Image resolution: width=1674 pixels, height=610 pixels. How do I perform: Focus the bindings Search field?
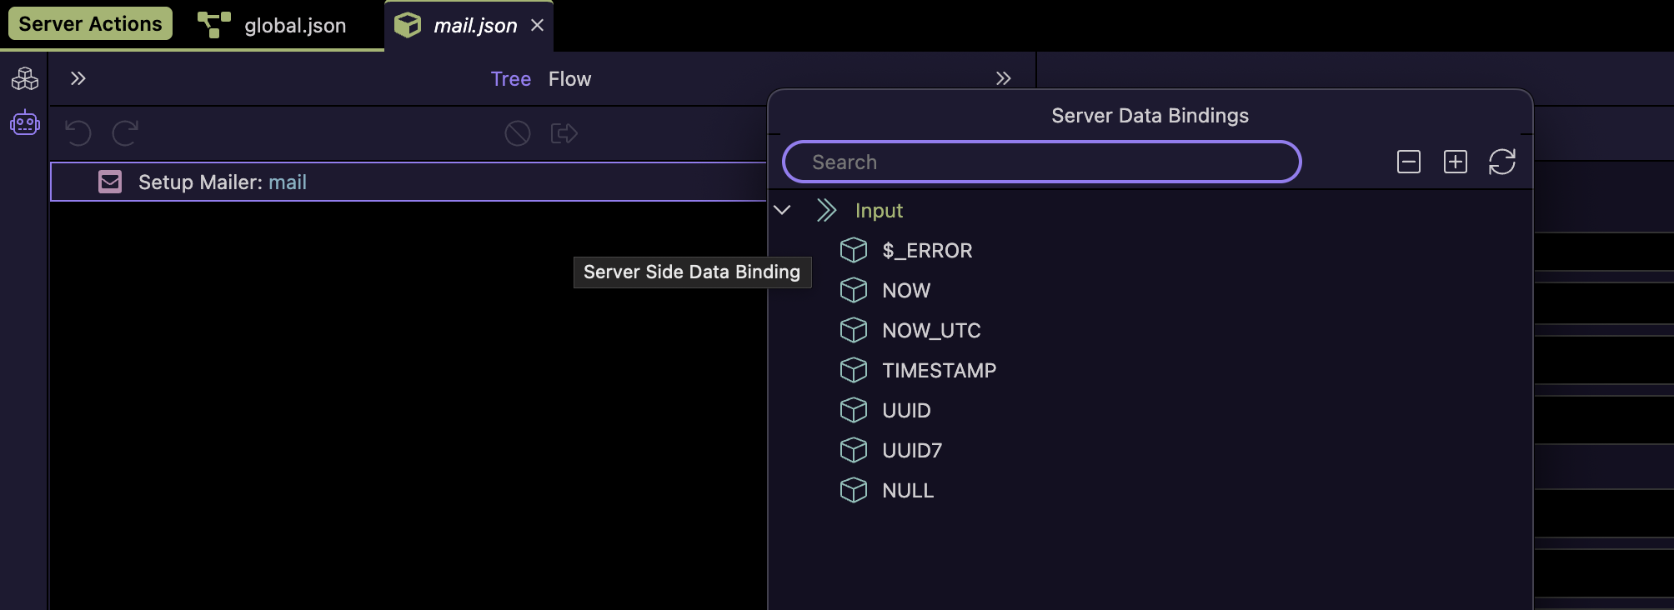(1041, 162)
